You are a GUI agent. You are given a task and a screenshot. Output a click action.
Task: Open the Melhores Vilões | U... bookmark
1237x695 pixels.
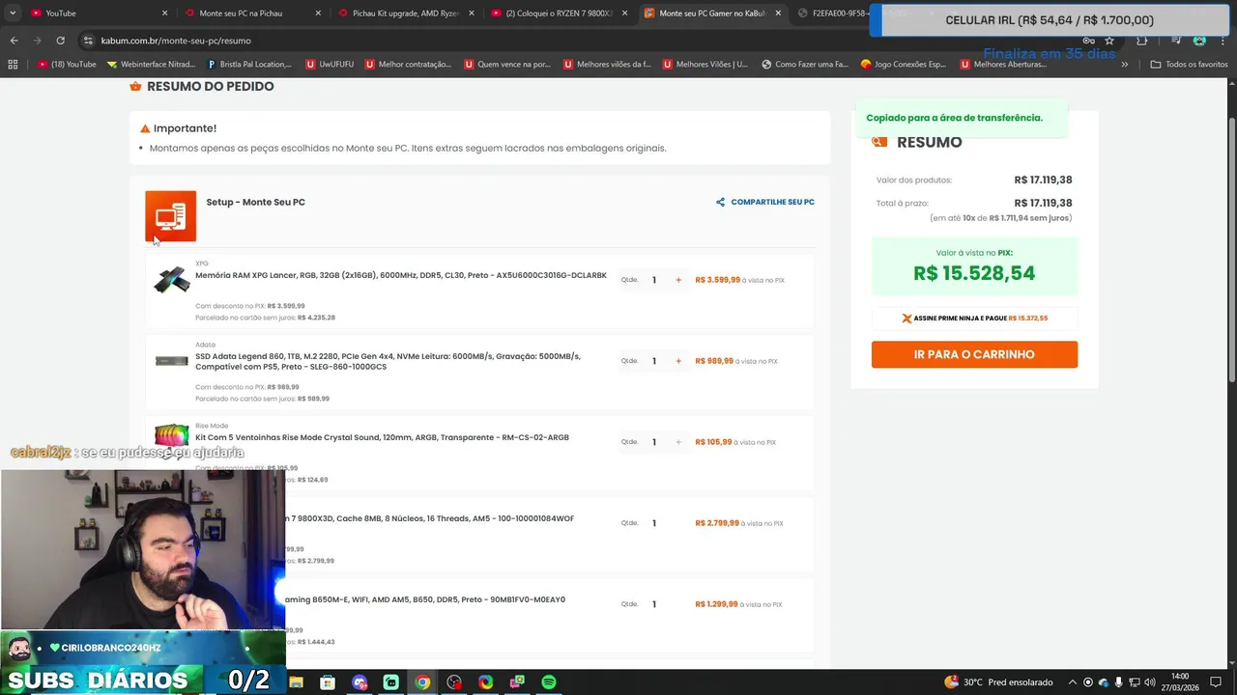coord(705,65)
